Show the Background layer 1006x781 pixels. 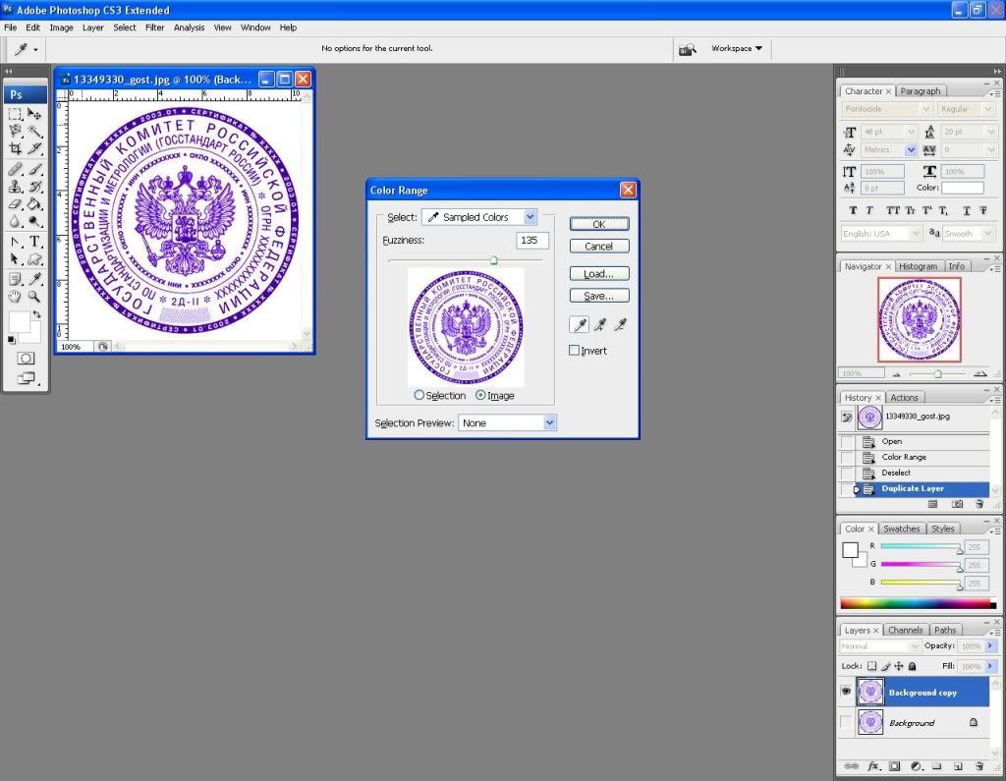pyautogui.click(x=846, y=722)
